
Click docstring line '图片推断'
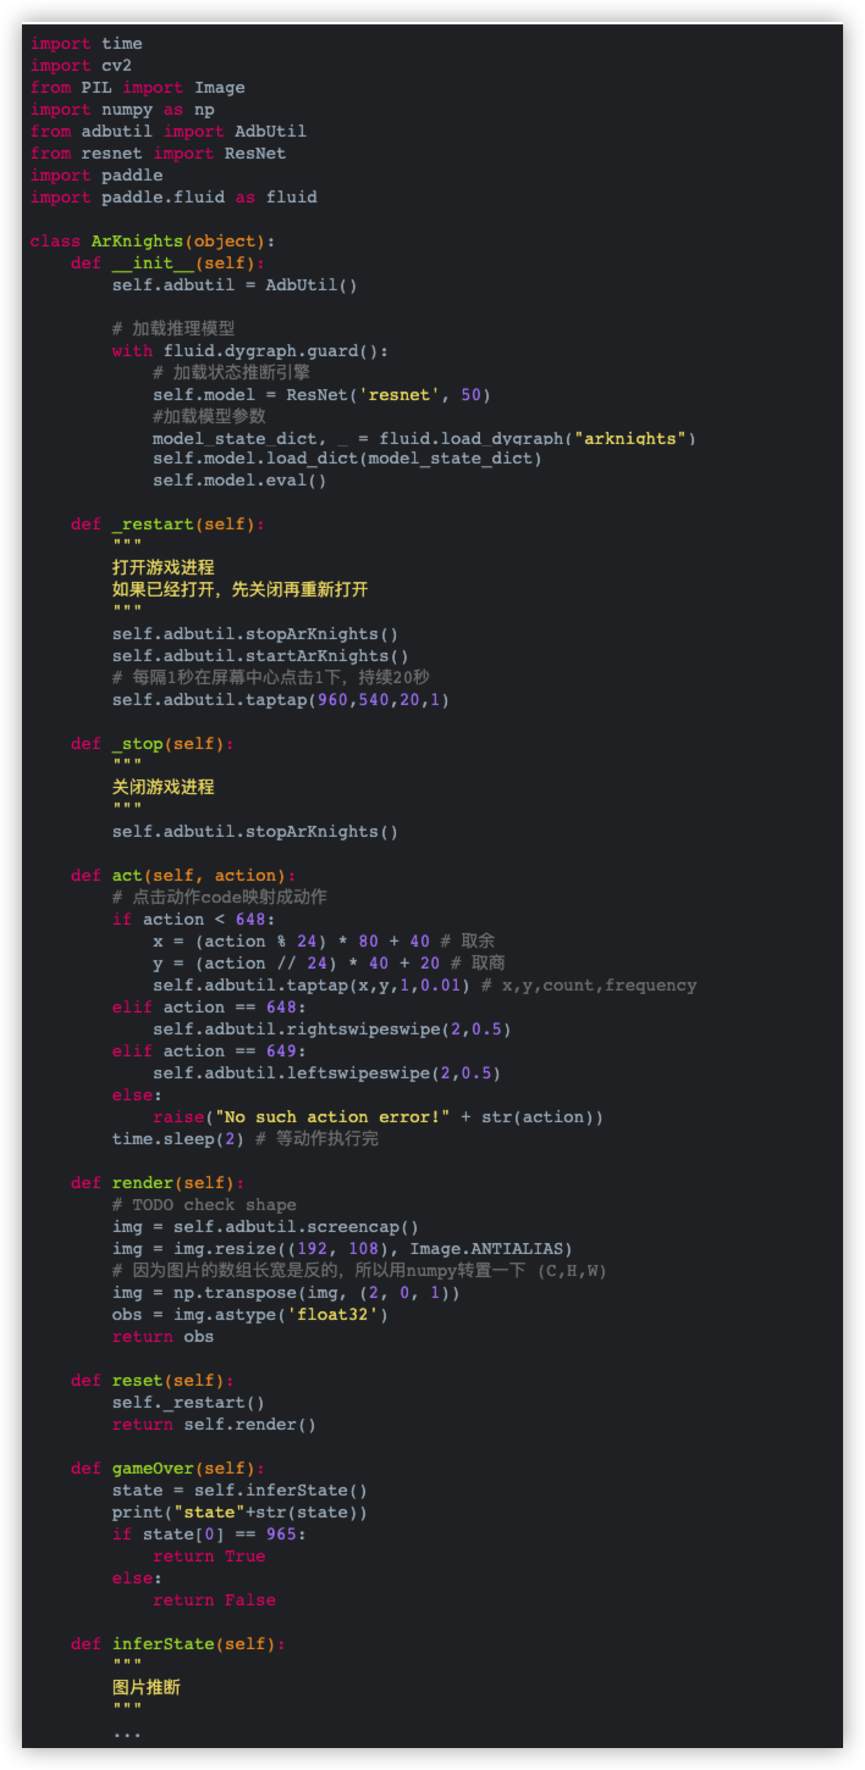coord(146,1689)
